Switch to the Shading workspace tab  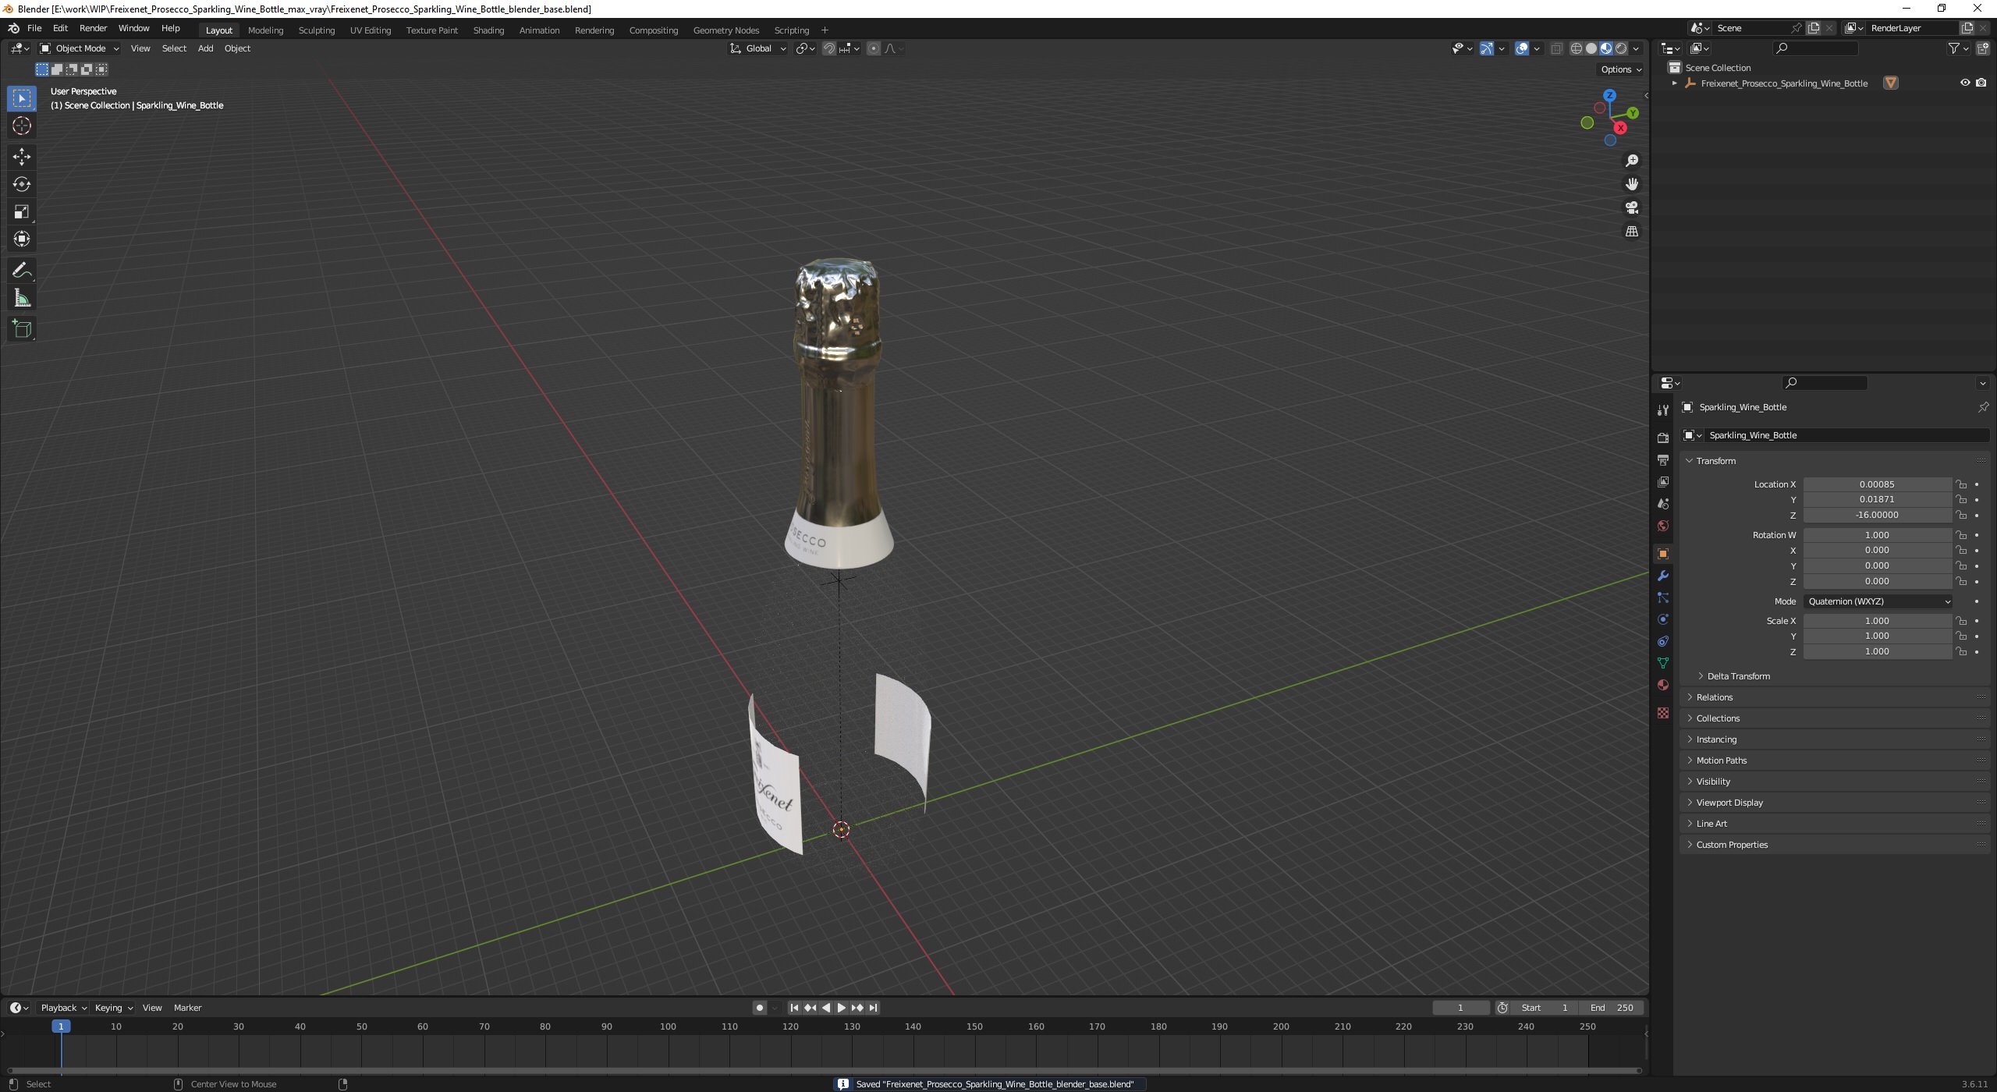click(488, 30)
